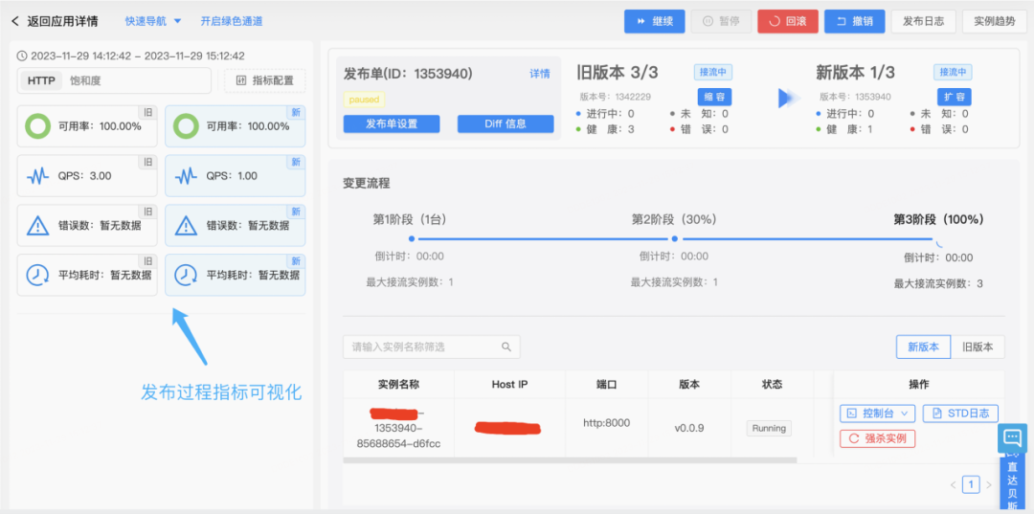The image size is (1034, 514).
Task: Click the STD日志 button
Action: pyautogui.click(x=960, y=413)
